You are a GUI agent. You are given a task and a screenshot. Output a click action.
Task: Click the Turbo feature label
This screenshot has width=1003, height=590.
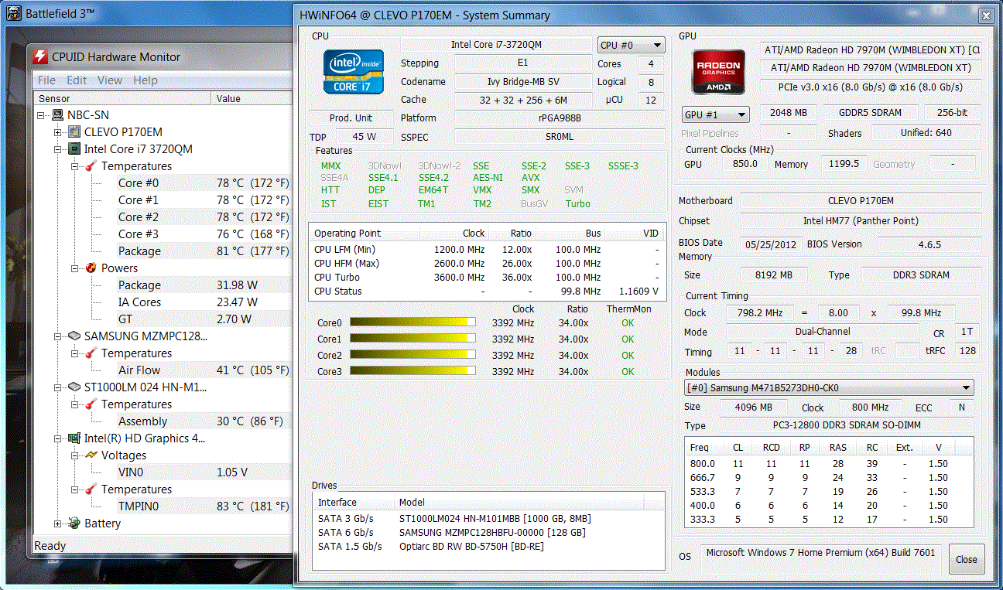point(577,204)
